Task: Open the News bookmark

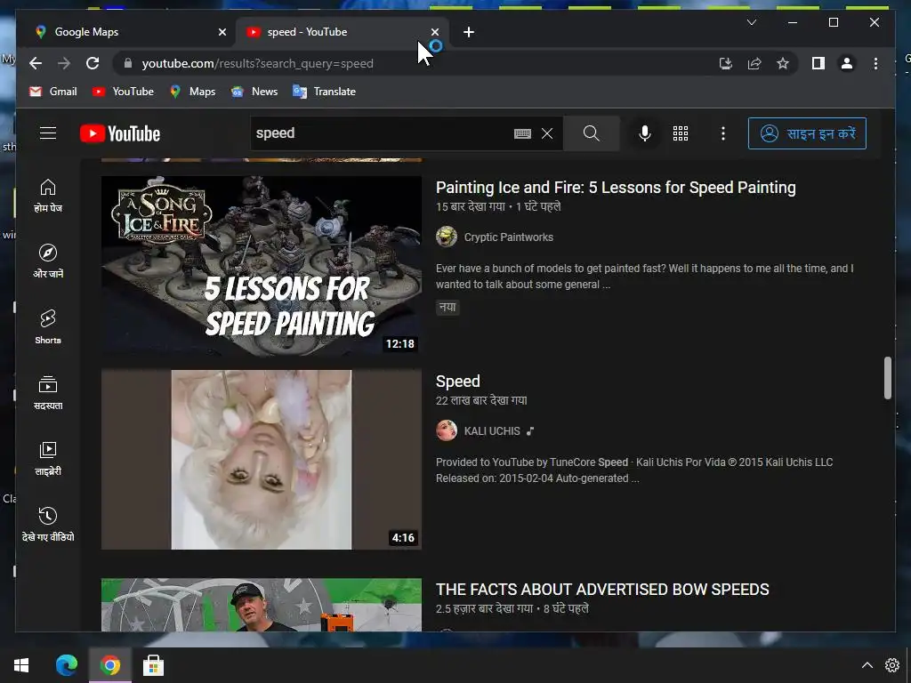Action: 254,92
